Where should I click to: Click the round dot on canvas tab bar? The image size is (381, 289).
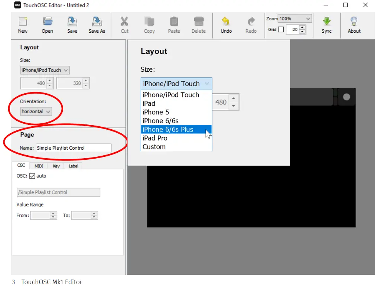(x=346, y=97)
